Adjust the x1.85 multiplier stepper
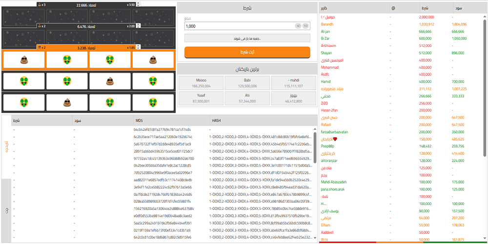 click(x=138, y=48)
